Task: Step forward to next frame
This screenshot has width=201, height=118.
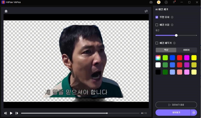Action: coord(17,113)
